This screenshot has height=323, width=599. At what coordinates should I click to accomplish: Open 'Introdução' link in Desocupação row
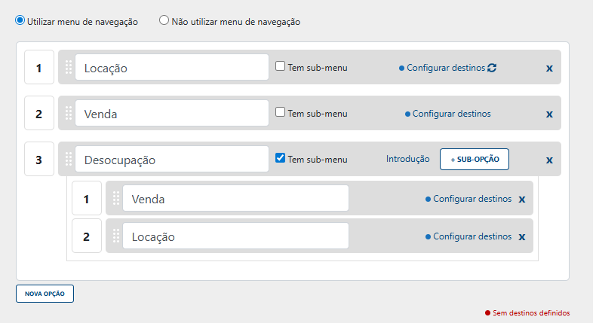pyautogui.click(x=407, y=159)
